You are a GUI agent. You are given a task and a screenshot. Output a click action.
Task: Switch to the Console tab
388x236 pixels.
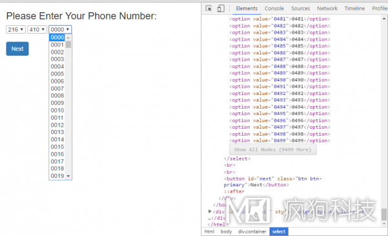[274, 8]
